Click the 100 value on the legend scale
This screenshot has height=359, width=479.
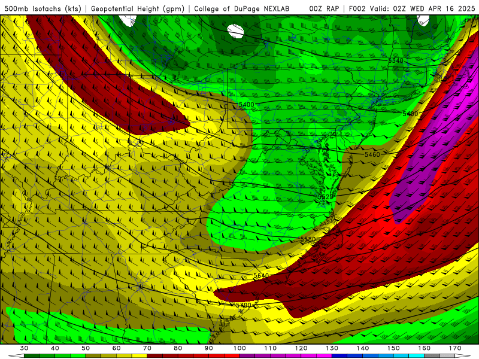click(x=239, y=348)
